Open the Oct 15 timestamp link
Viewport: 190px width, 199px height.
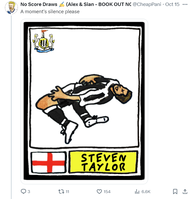point(172,4)
